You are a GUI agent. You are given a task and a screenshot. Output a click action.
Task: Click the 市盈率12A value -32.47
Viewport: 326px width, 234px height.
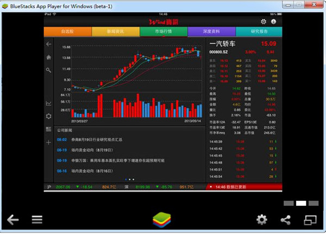[x=236, y=122]
